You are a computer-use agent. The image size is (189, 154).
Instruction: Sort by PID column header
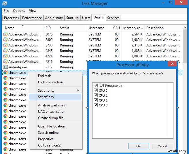pos(51,28)
